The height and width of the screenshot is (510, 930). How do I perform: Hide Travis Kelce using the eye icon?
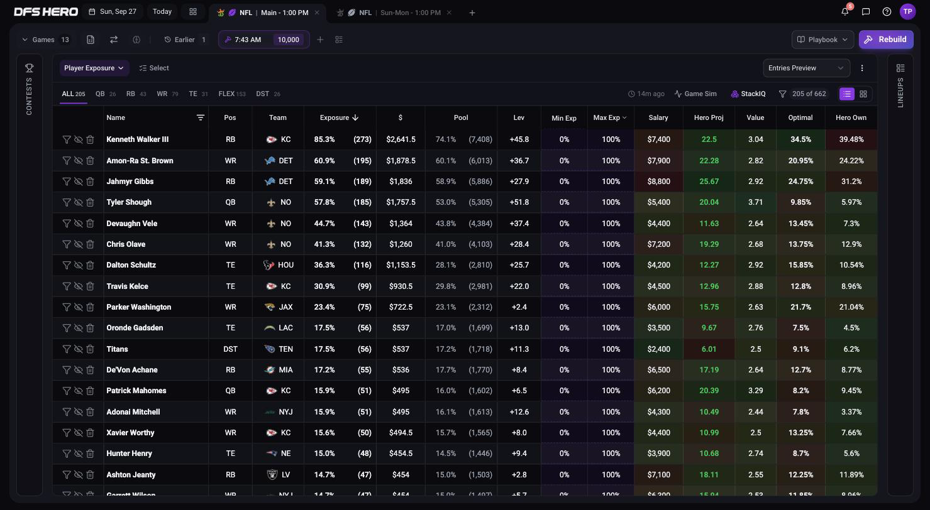point(79,286)
